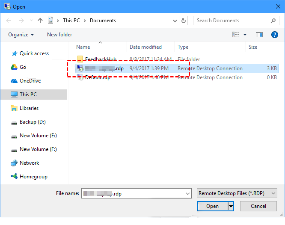The height and width of the screenshot is (225, 285).
Task: Create a New folder
Action: 59,35
